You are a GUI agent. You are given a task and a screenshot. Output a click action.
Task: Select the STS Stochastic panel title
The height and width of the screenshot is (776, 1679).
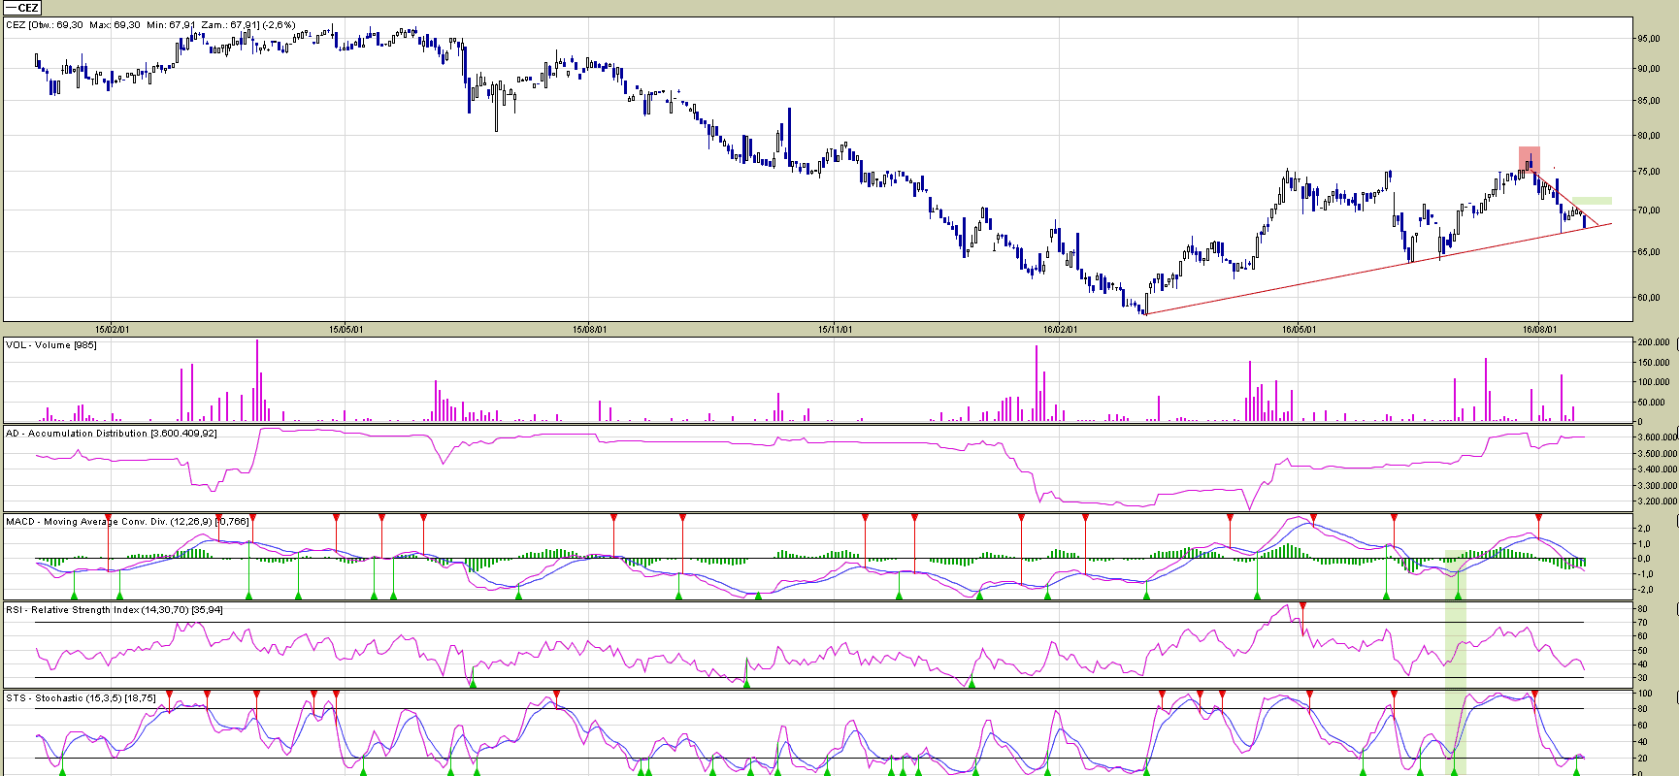(81, 698)
